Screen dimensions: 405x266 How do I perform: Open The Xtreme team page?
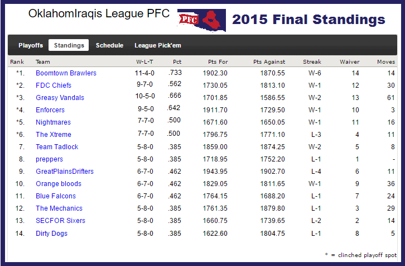(x=54, y=135)
